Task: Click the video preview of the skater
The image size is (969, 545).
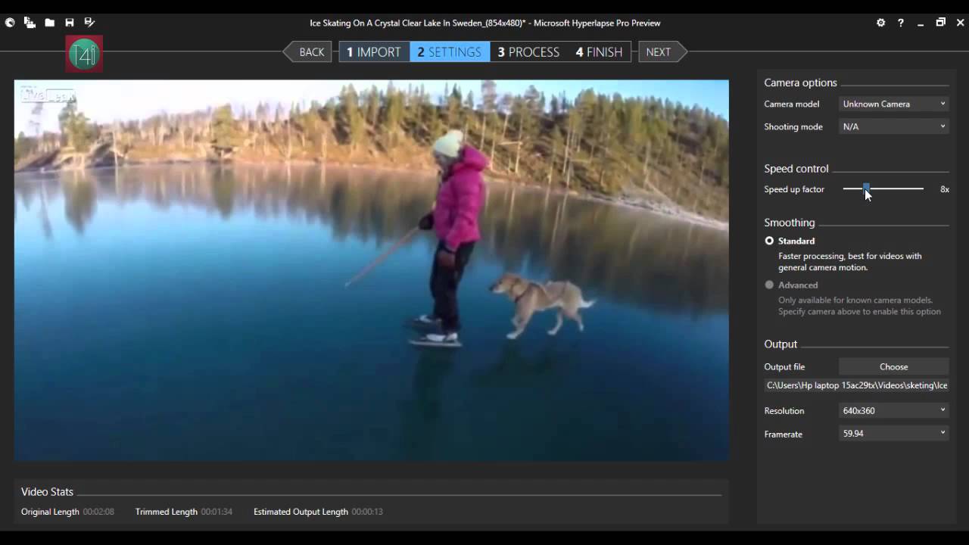Action: coord(371,270)
